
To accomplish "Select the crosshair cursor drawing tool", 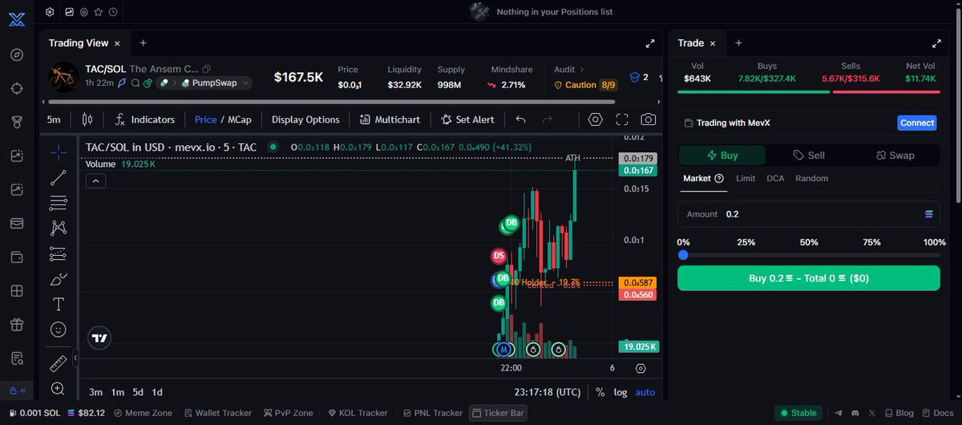I will point(59,152).
